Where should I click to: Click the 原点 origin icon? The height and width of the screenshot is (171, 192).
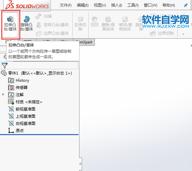coord(11,130)
